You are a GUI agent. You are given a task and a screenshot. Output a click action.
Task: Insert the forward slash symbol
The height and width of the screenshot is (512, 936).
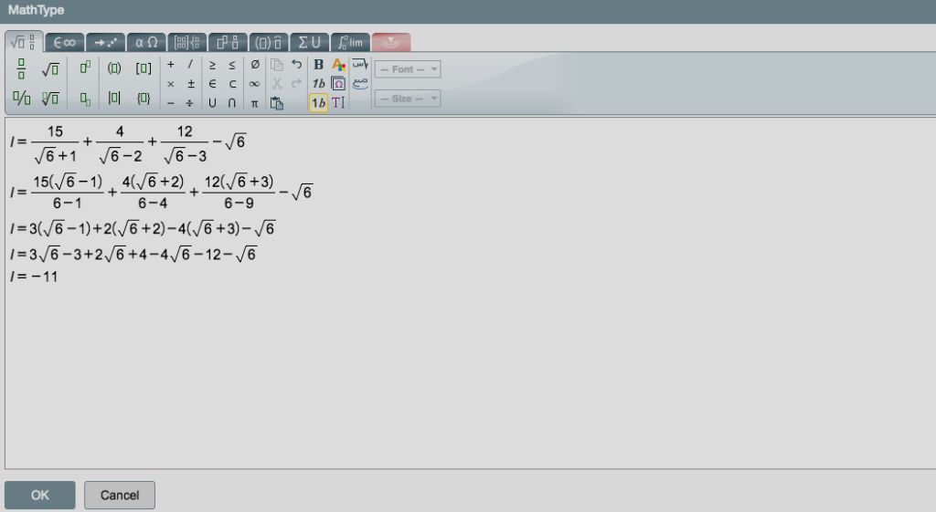pos(190,65)
